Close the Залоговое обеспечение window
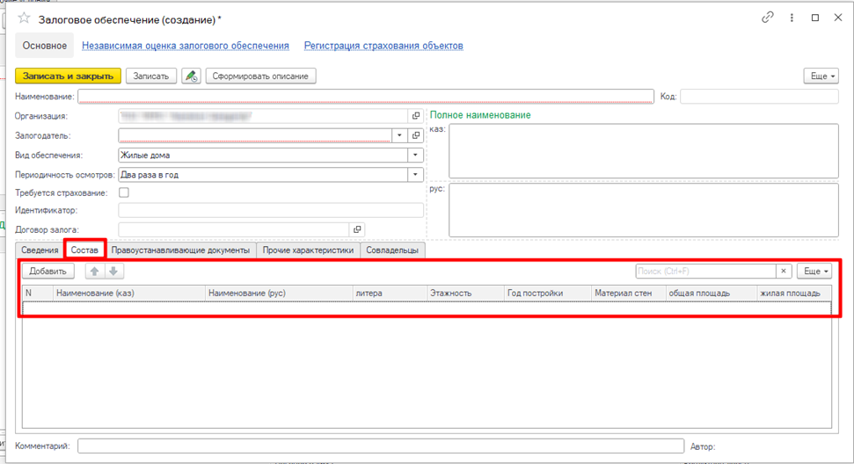 click(838, 18)
